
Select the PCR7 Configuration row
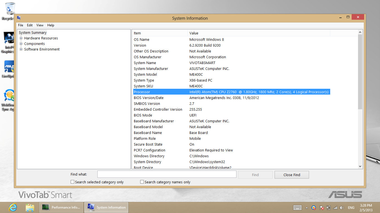pos(231,150)
